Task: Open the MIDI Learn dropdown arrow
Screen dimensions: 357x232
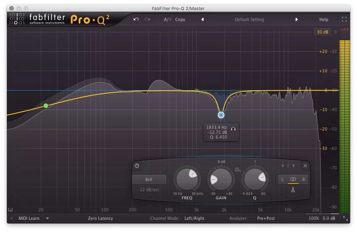Action: tap(47, 218)
